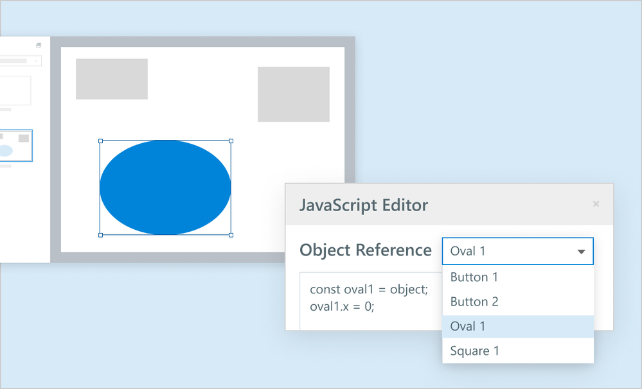The image size is (642, 389).
Task: Click the bottom-left resize handle of oval
Action: (100, 235)
